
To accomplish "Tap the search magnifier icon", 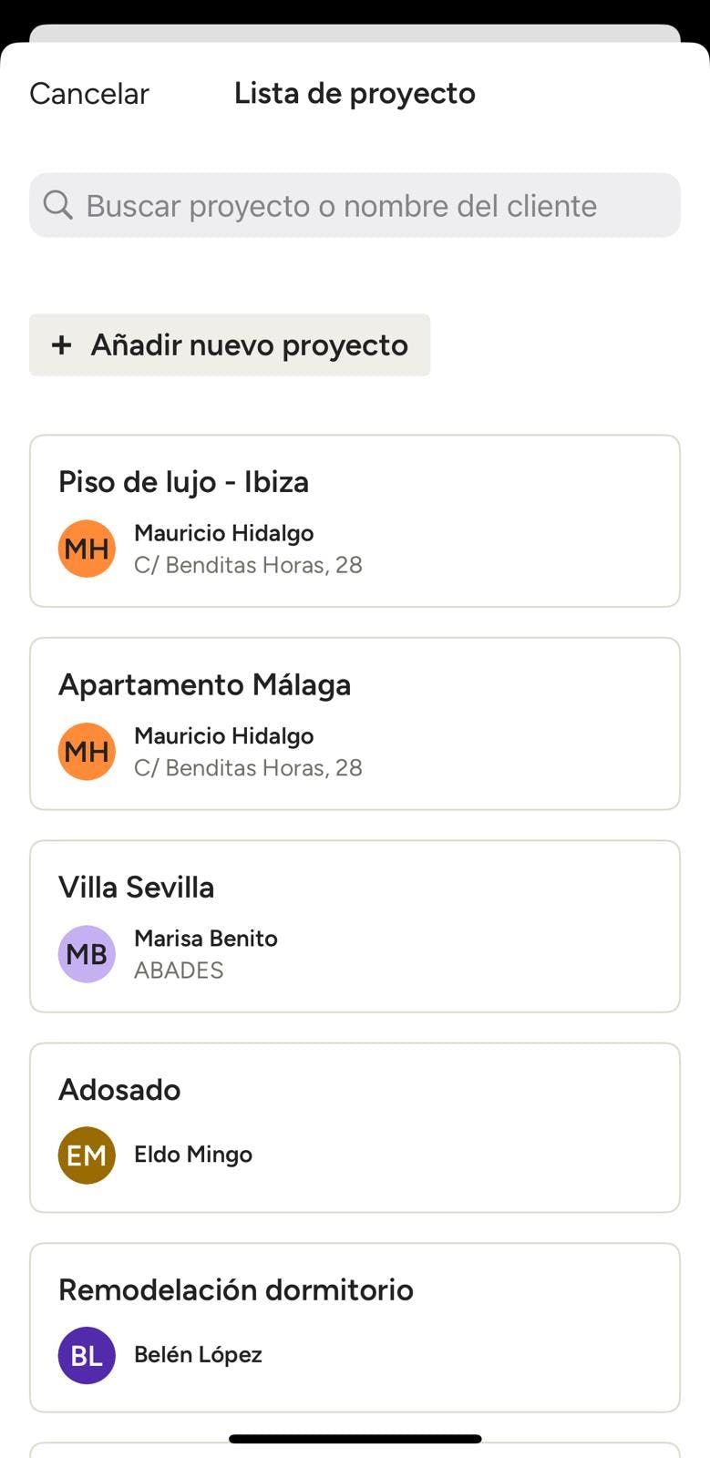I will tap(57, 205).
